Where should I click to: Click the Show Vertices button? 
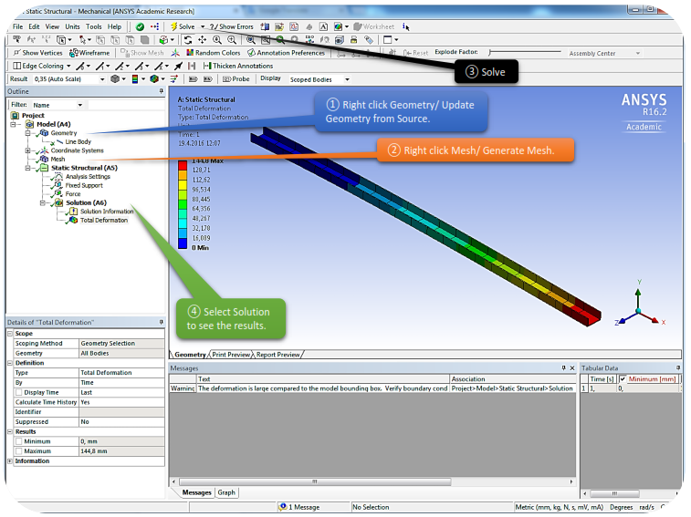tap(37, 53)
